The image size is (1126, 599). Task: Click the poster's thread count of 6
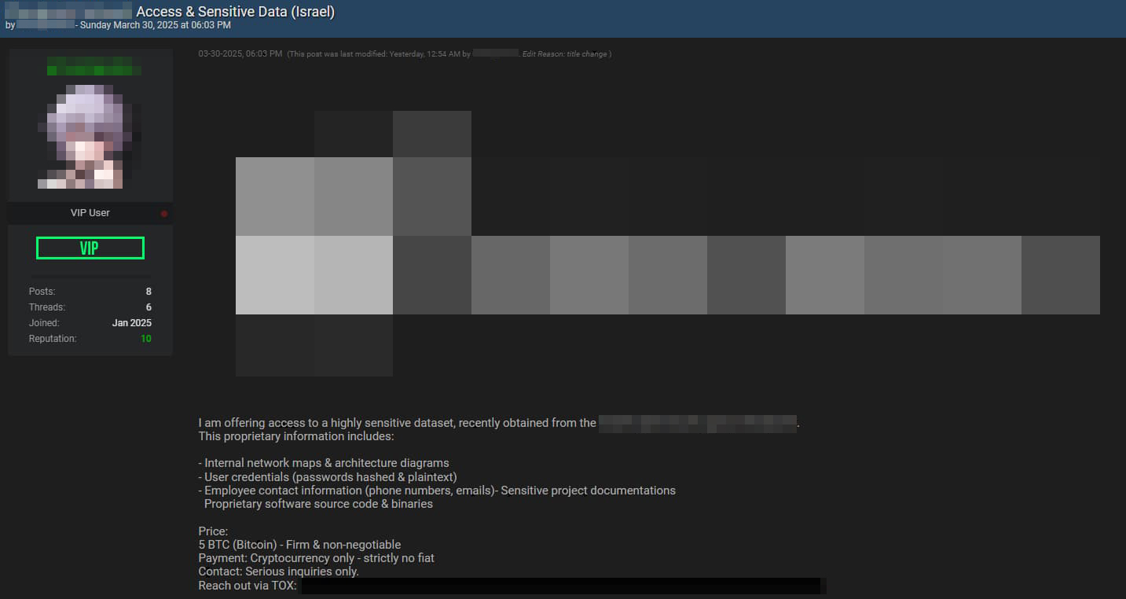coord(149,307)
